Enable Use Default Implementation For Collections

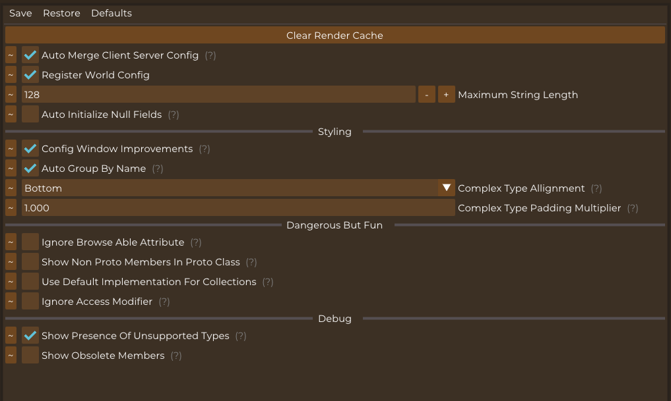[30, 281]
